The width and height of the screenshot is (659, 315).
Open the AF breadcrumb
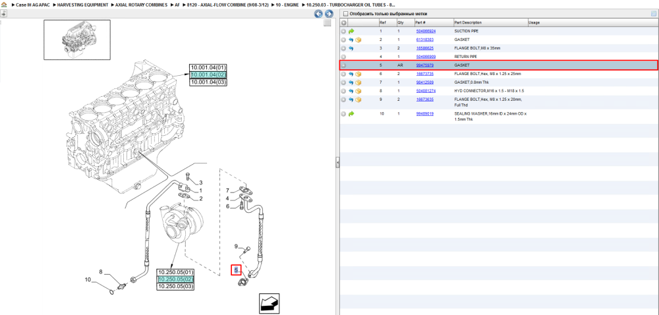pyautogui.click(x=177, y=5)
